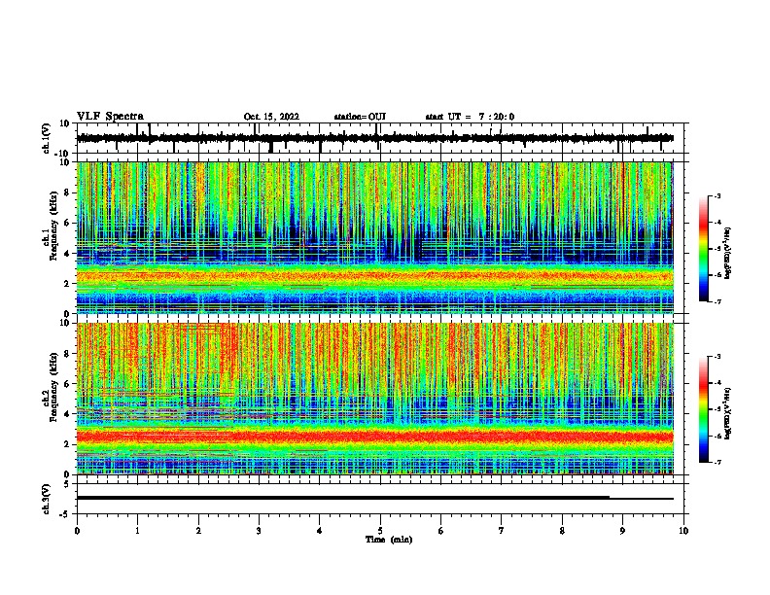Click the time axis tick label "2"

tap(198, 531)
